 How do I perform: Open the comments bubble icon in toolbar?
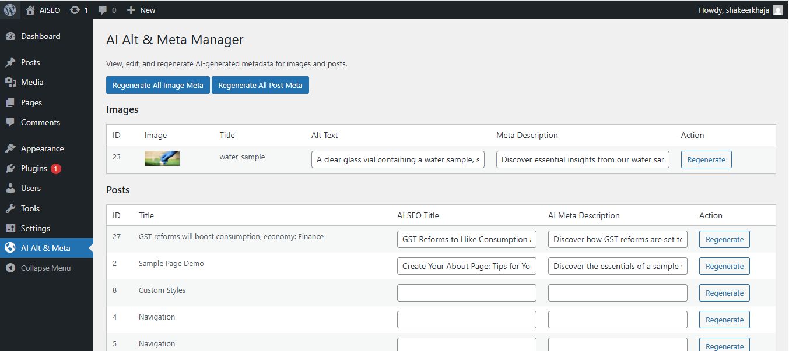103,10
